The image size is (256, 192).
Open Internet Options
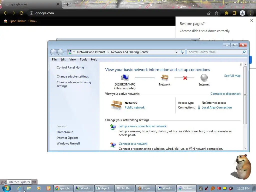67,138
